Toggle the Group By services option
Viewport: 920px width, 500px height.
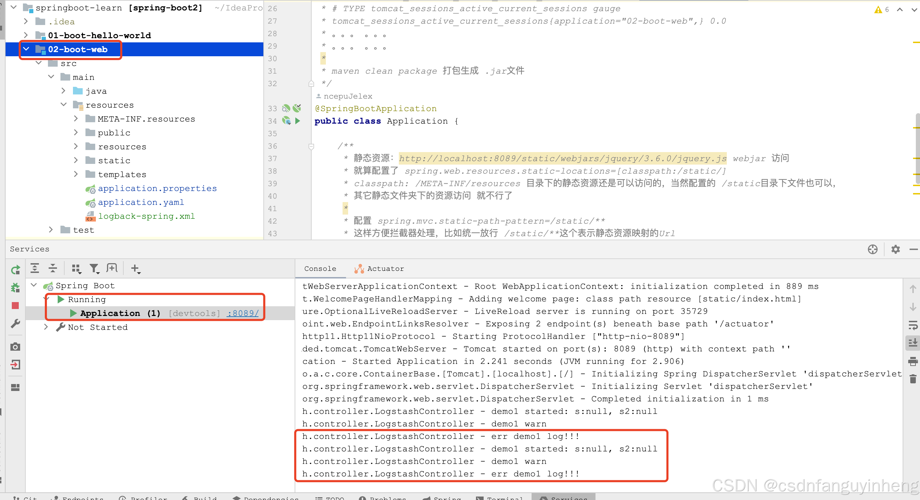76,268
